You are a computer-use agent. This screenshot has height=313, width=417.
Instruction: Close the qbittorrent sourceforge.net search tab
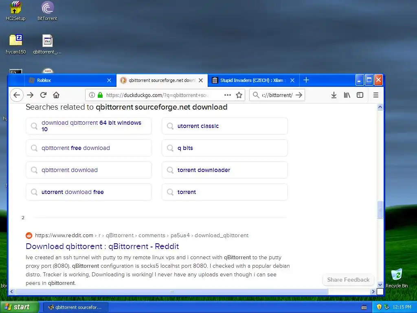coord(201,80)
